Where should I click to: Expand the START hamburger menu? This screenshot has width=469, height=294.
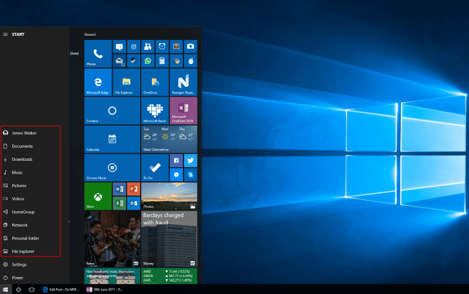(5, 35)
